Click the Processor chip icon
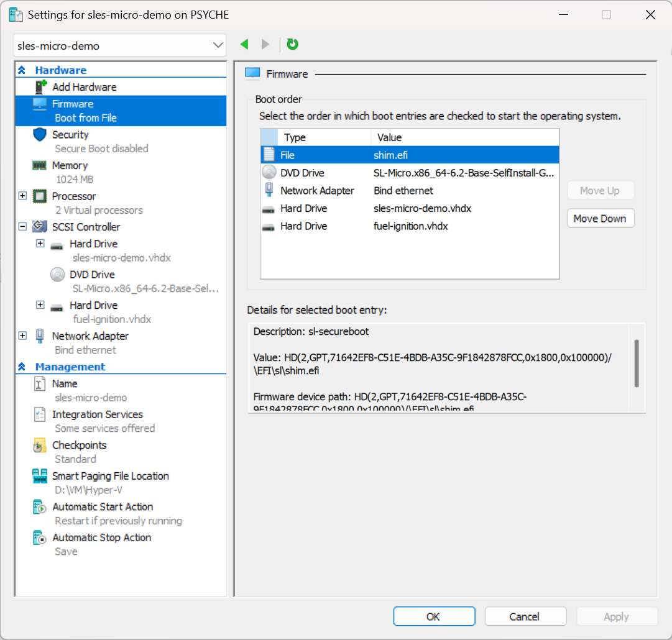Viewport: 672px width, 640px height. tap(39, 196)
